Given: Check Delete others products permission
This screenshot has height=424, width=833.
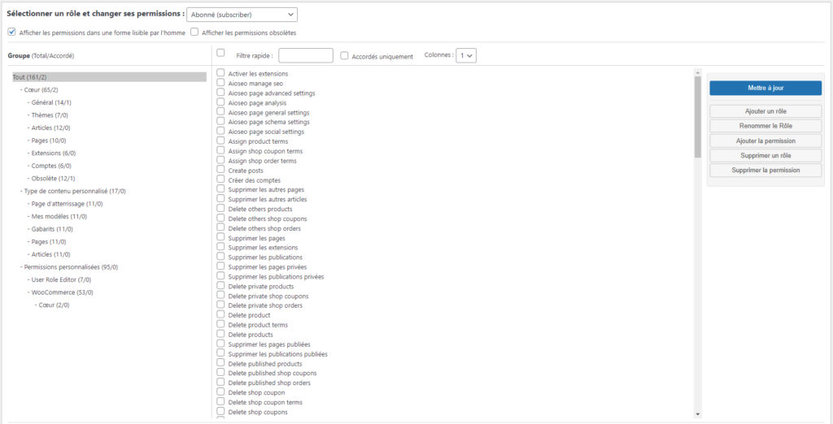Looking at the screenshot, I should [220, 209].
